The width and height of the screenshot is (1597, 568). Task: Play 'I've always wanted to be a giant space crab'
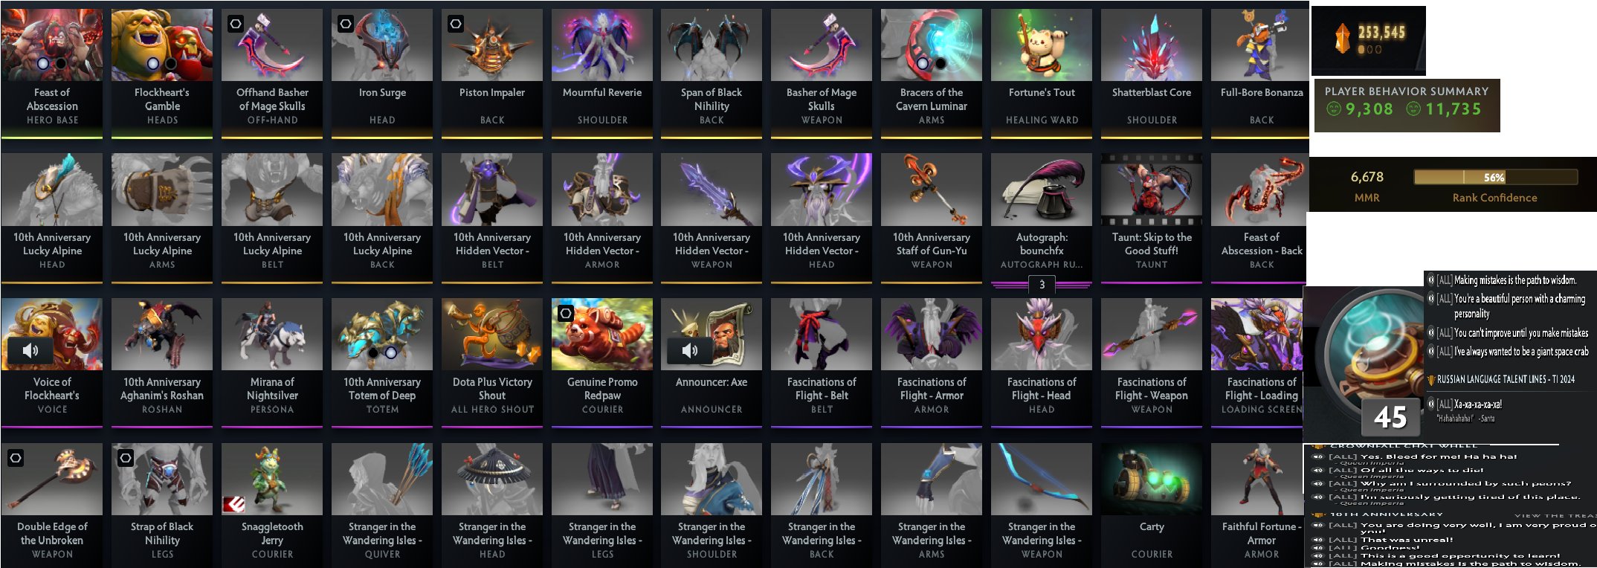pyautogui.click(x=1430, y=352)
